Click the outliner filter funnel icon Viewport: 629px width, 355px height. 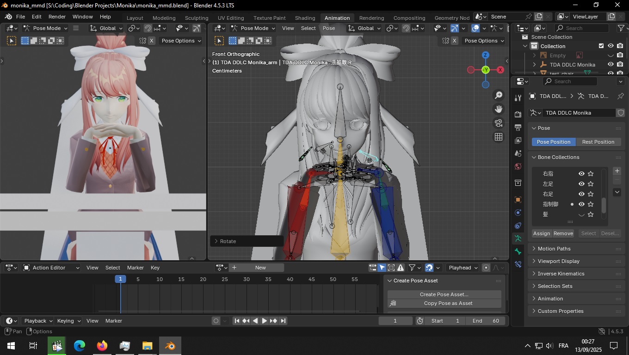pyautogui.click(x=621, y=28)
